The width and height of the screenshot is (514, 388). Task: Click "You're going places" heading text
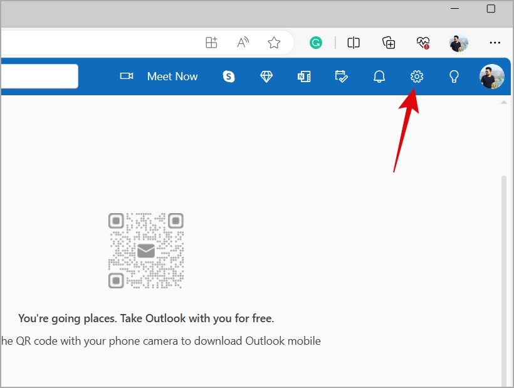[146, 318]
